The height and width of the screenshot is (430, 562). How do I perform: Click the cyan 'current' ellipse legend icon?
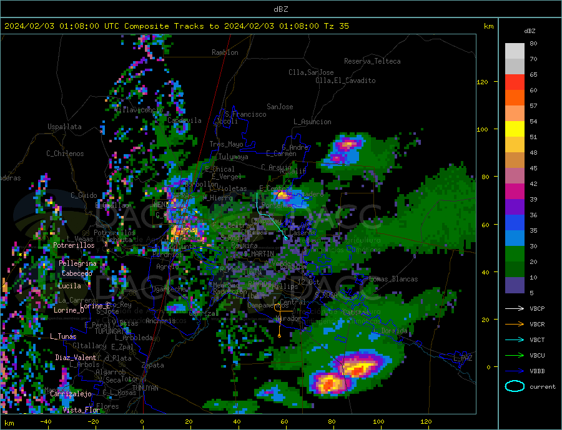click(515, 386)
